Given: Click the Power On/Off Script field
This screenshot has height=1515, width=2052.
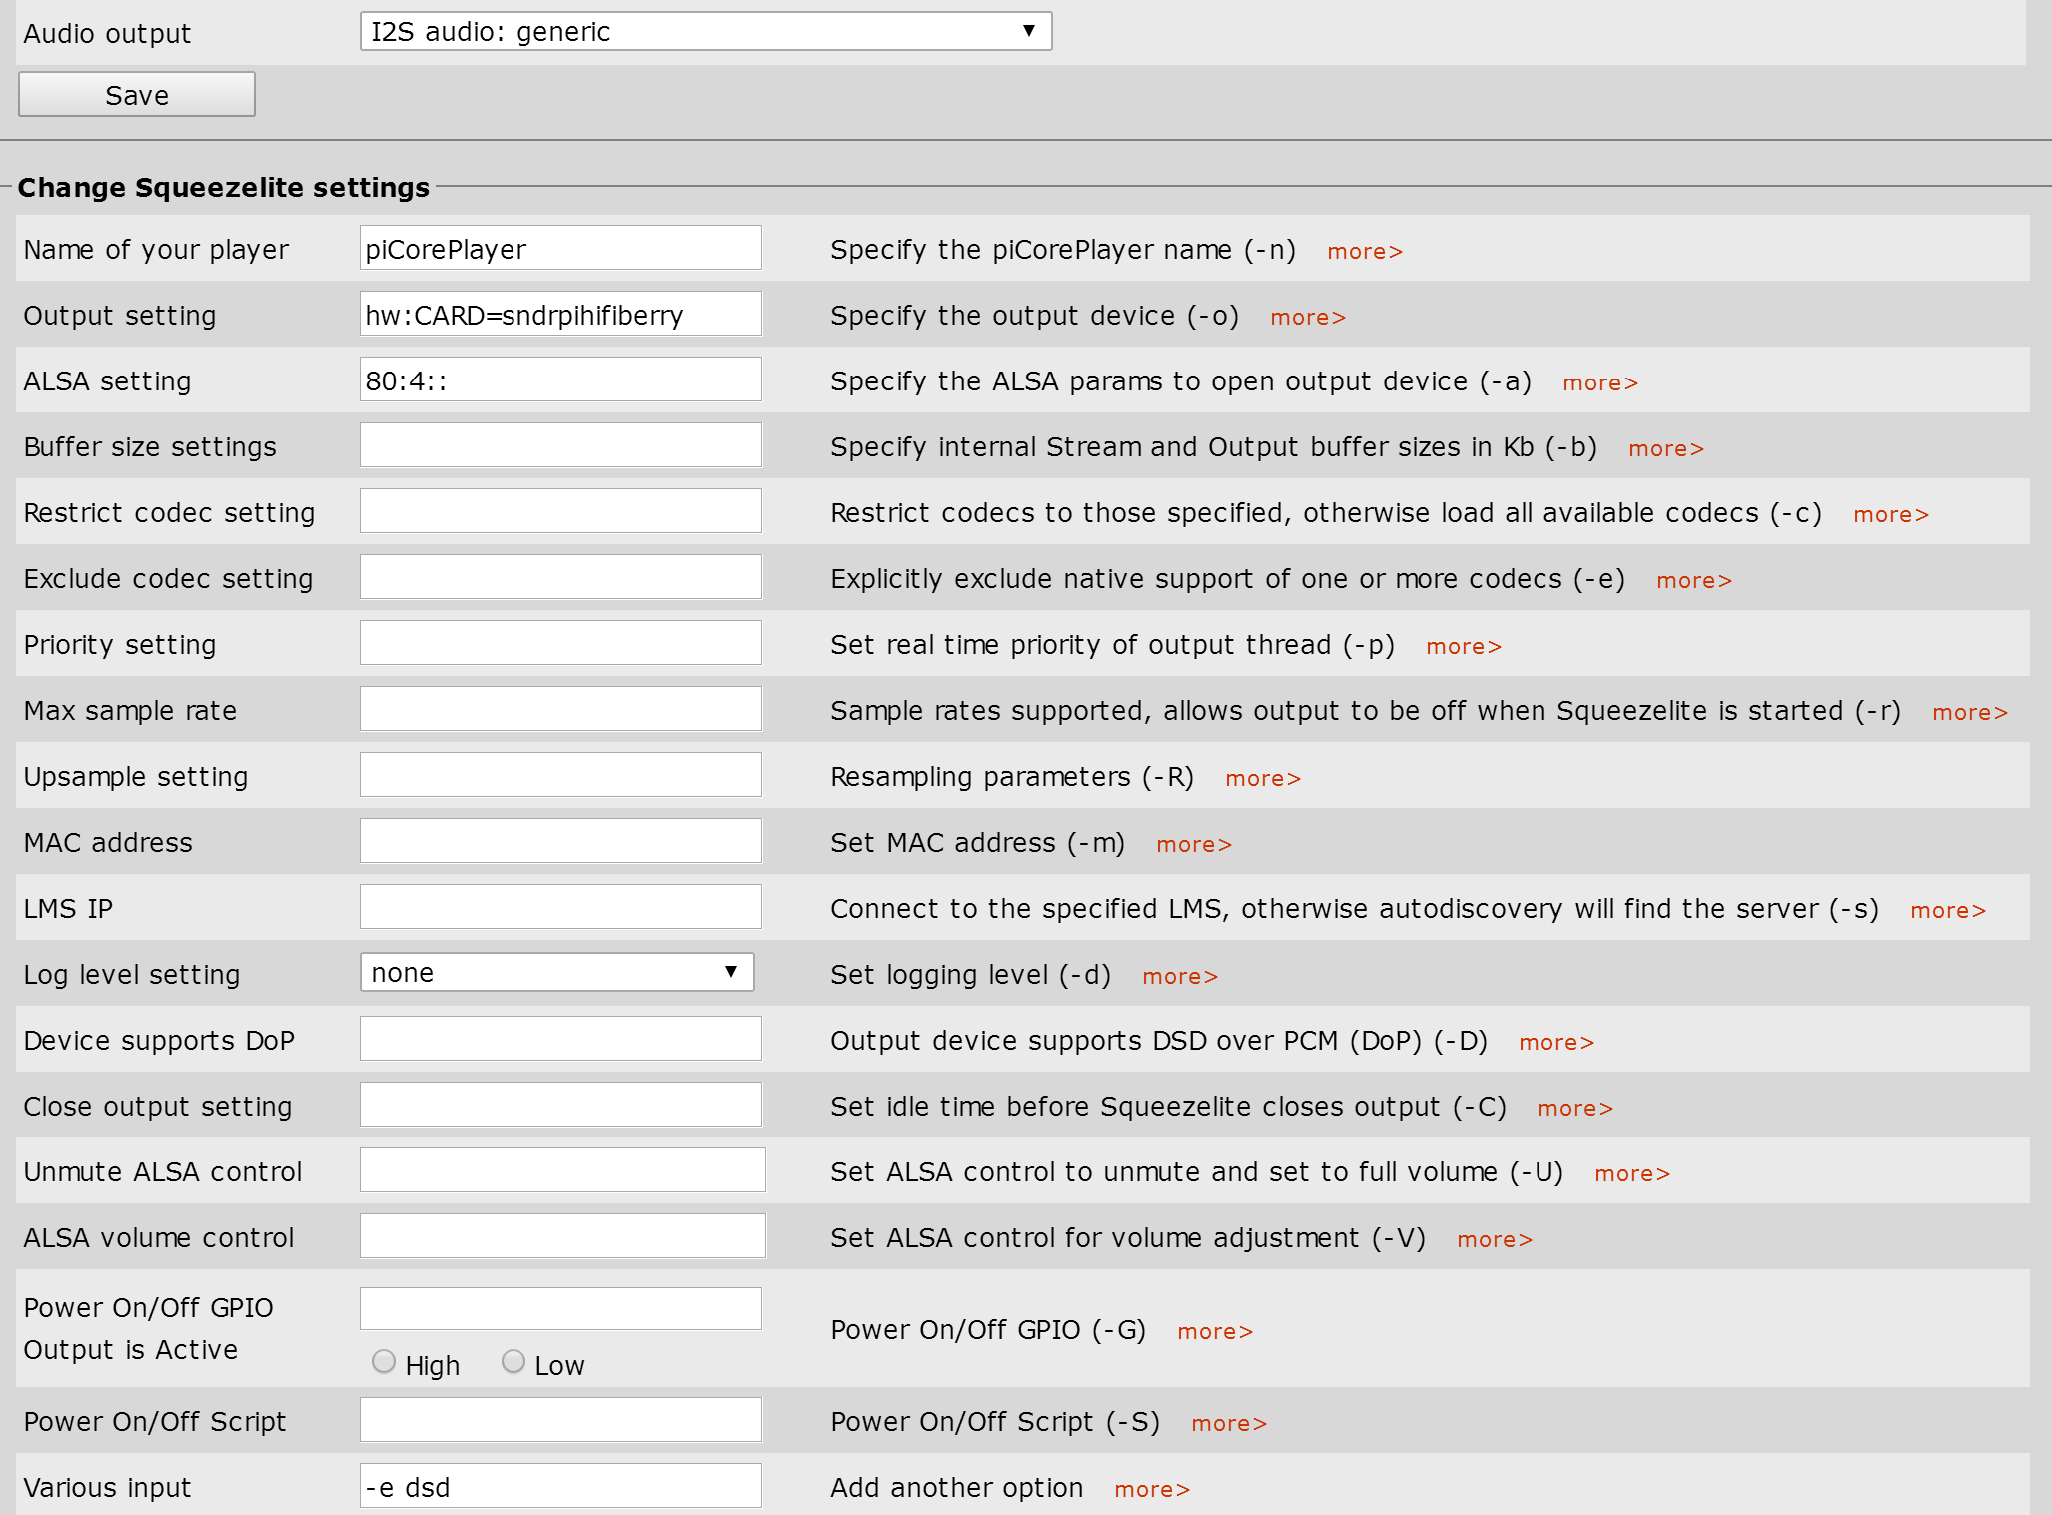Looking at the screenshot, I should (560, 1420).
